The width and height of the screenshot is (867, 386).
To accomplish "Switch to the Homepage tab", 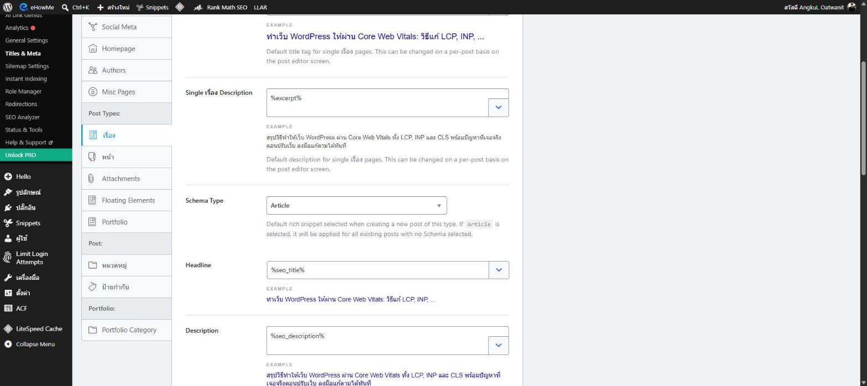I will pyautogui.click(x=127, y=49).
